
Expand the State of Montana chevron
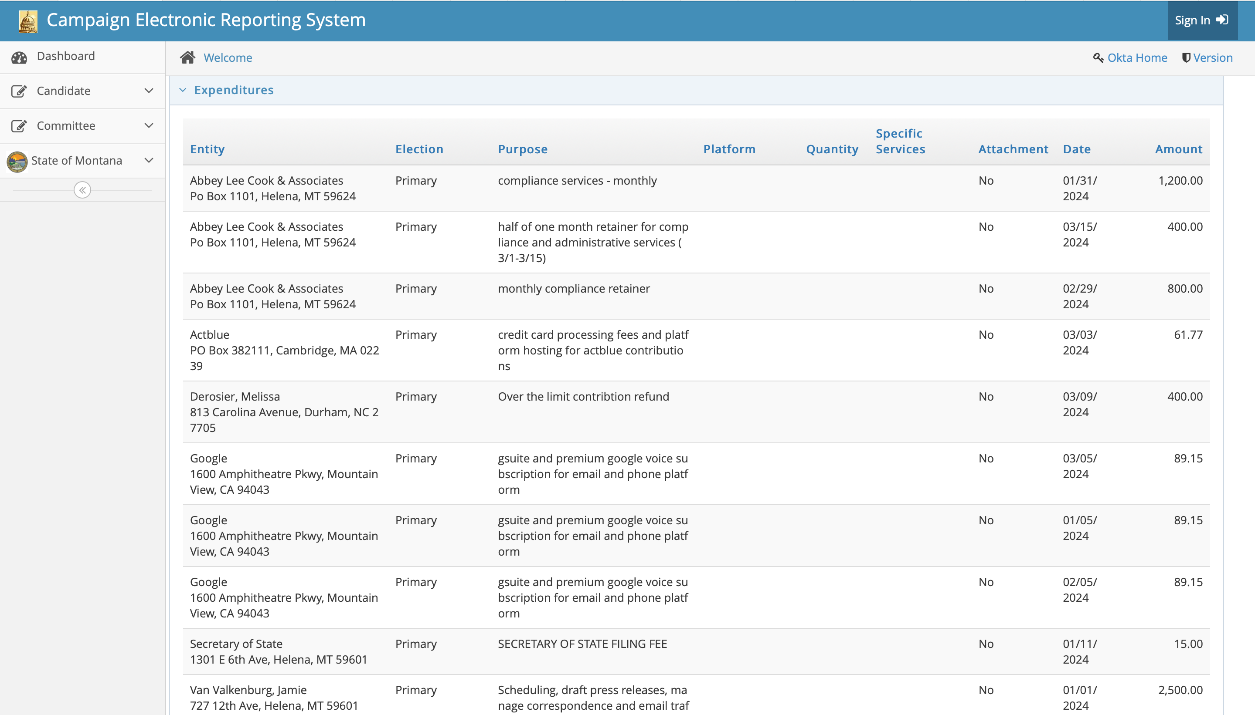(x=149, y=161)
